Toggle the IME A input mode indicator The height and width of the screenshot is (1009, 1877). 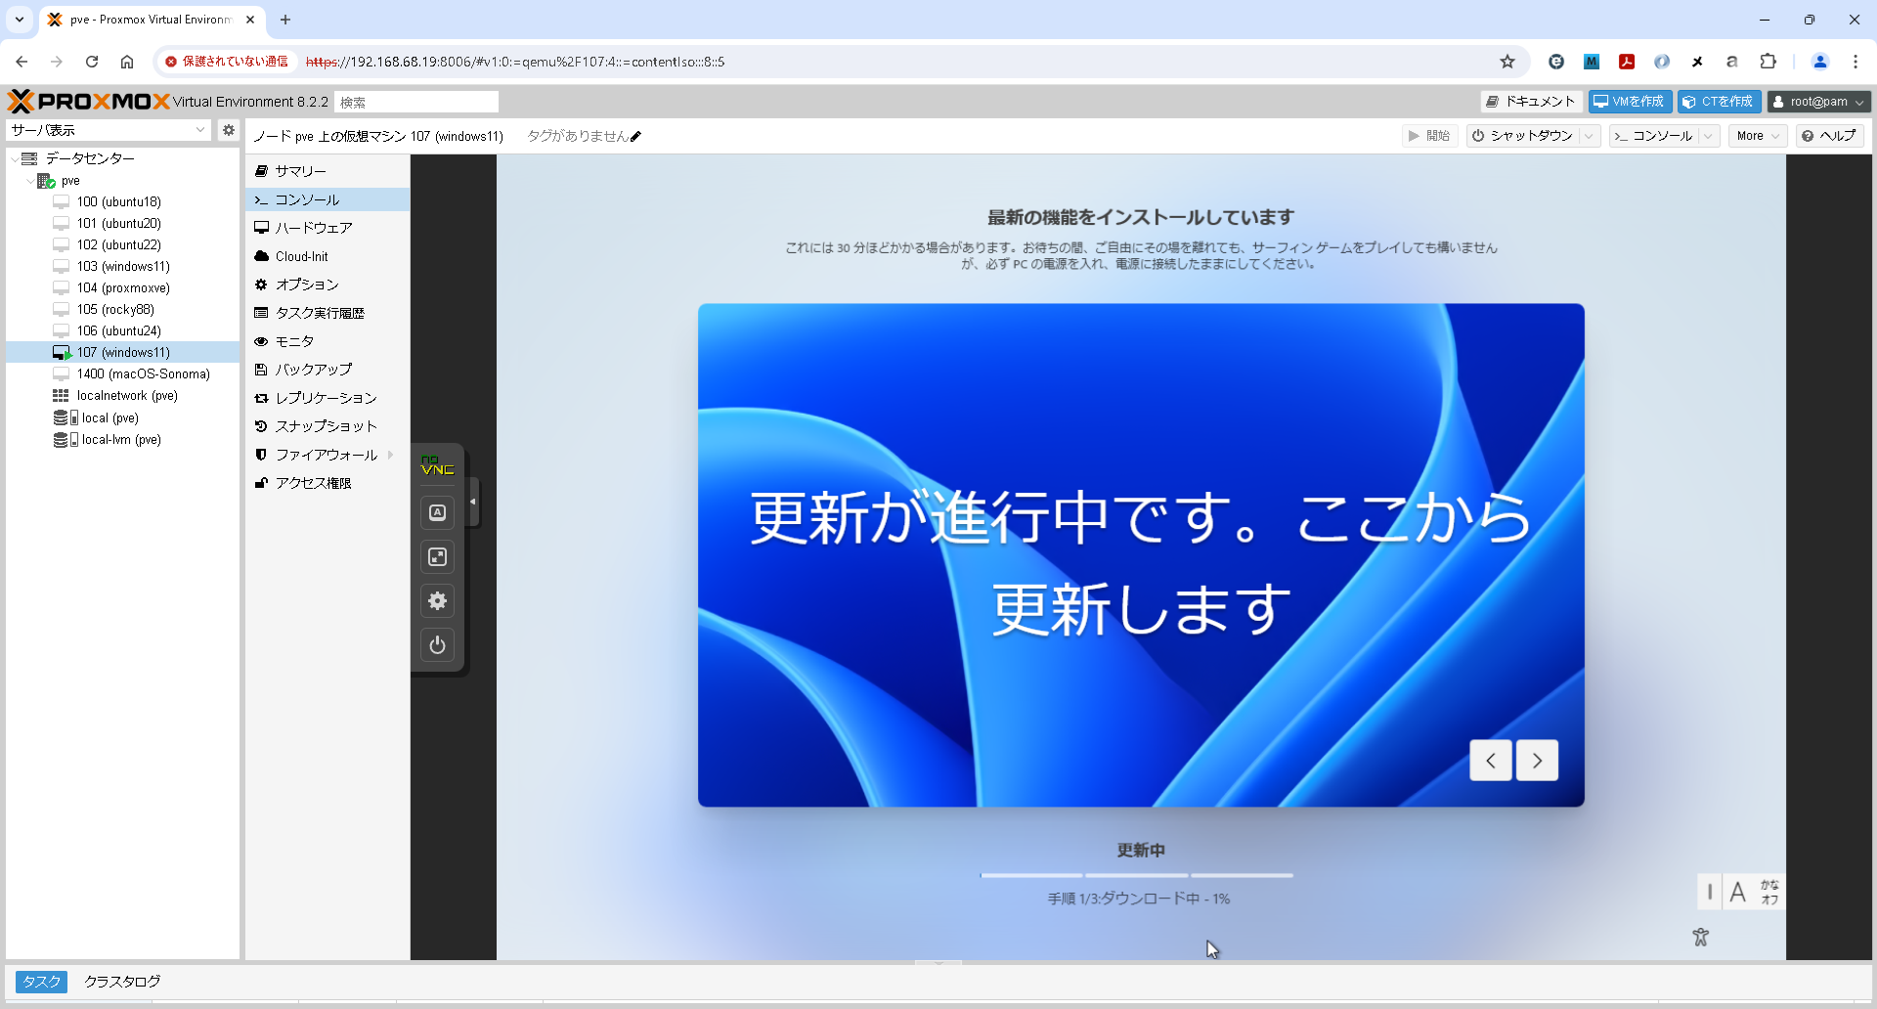pos(1737,892)
